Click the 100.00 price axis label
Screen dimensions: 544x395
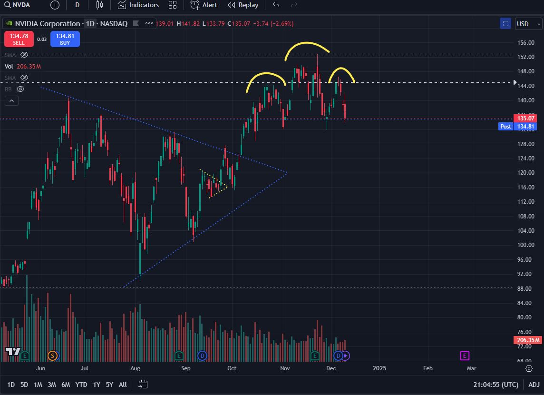coord(525,245)
